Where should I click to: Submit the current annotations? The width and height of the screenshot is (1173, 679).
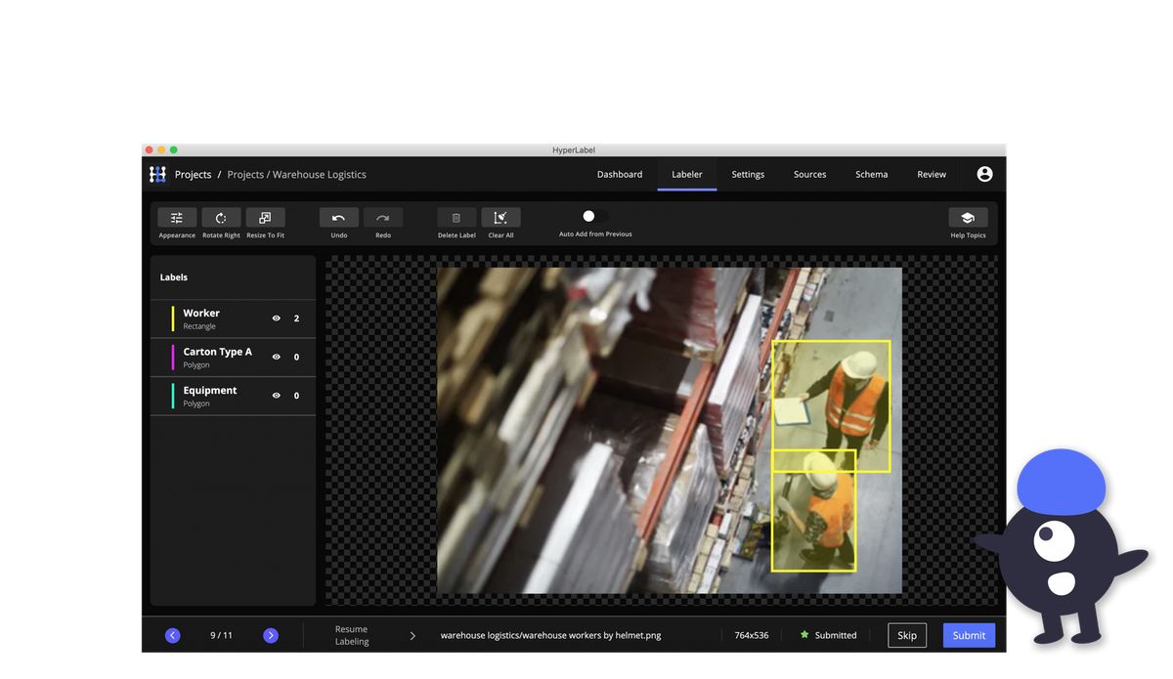click(x=968, y=635)
